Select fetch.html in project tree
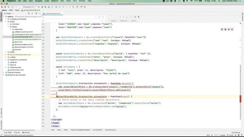 (x=18, y=42)
